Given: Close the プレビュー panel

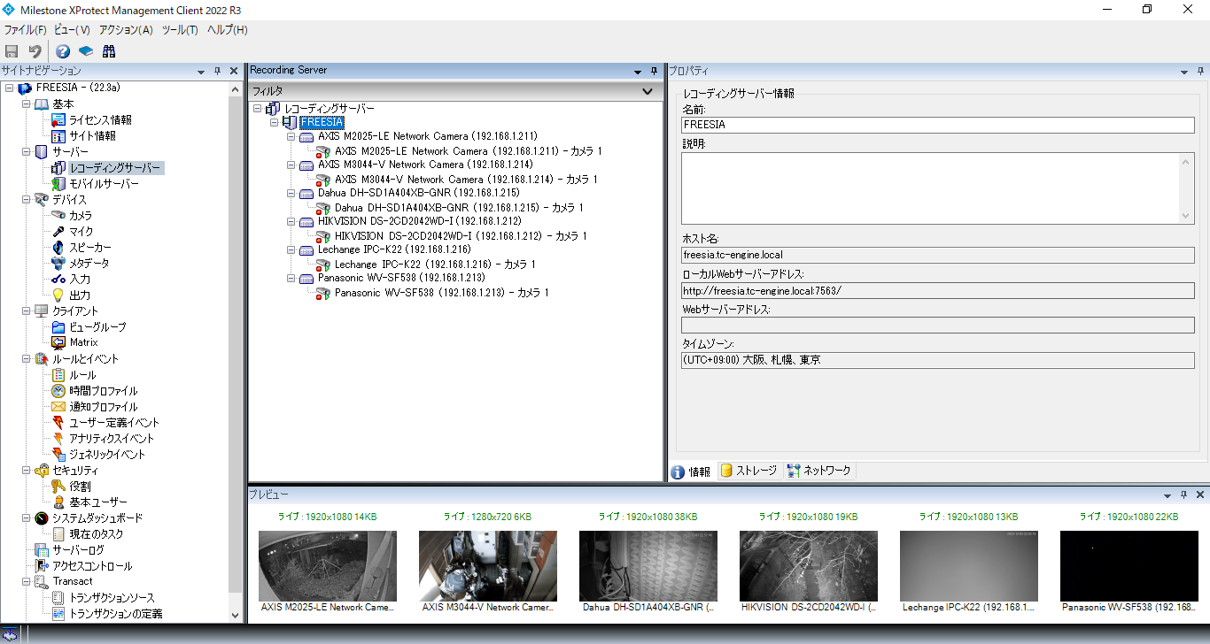Looking at the screenshot, I should point(1200,494).
